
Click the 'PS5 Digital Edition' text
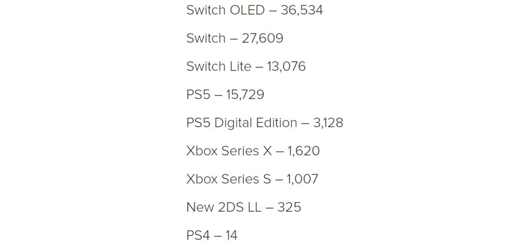pos(242,123)
